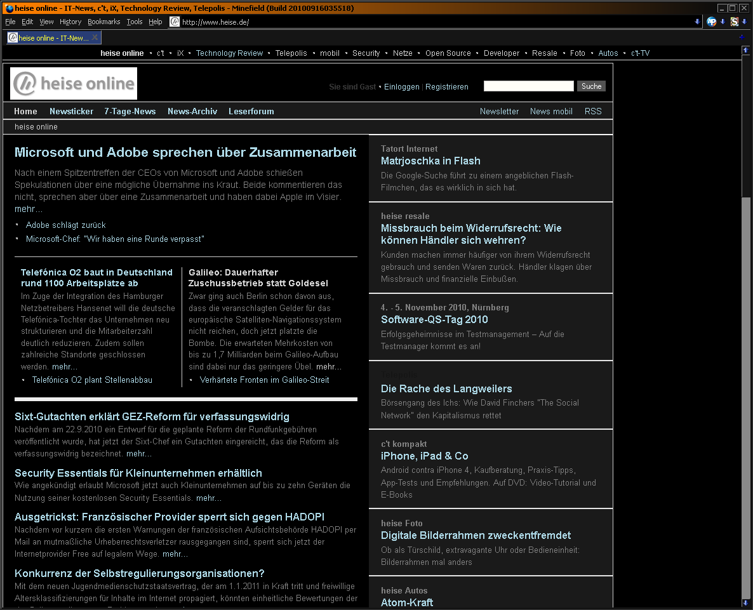Click the site search input field
753x610 pixels.
528,86
